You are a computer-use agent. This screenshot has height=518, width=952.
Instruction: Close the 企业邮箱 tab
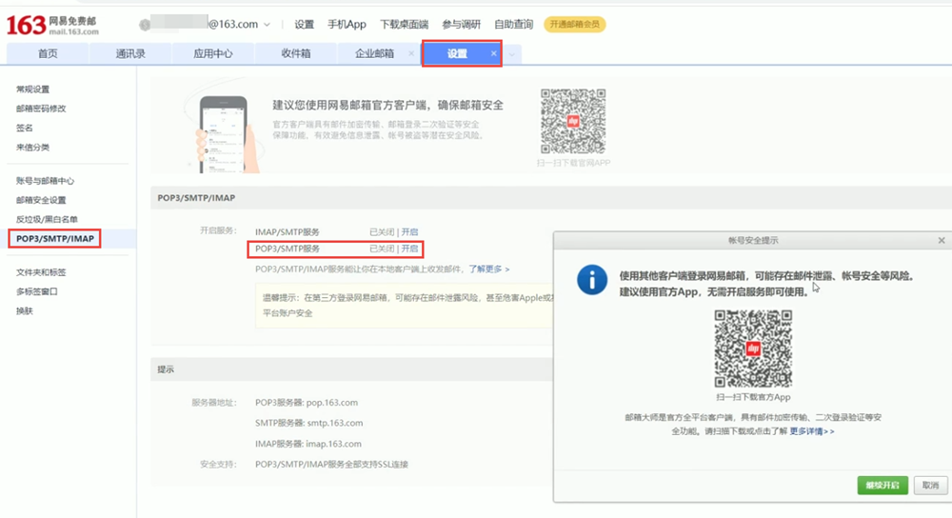pyautogui.click(x=411, y=53)
